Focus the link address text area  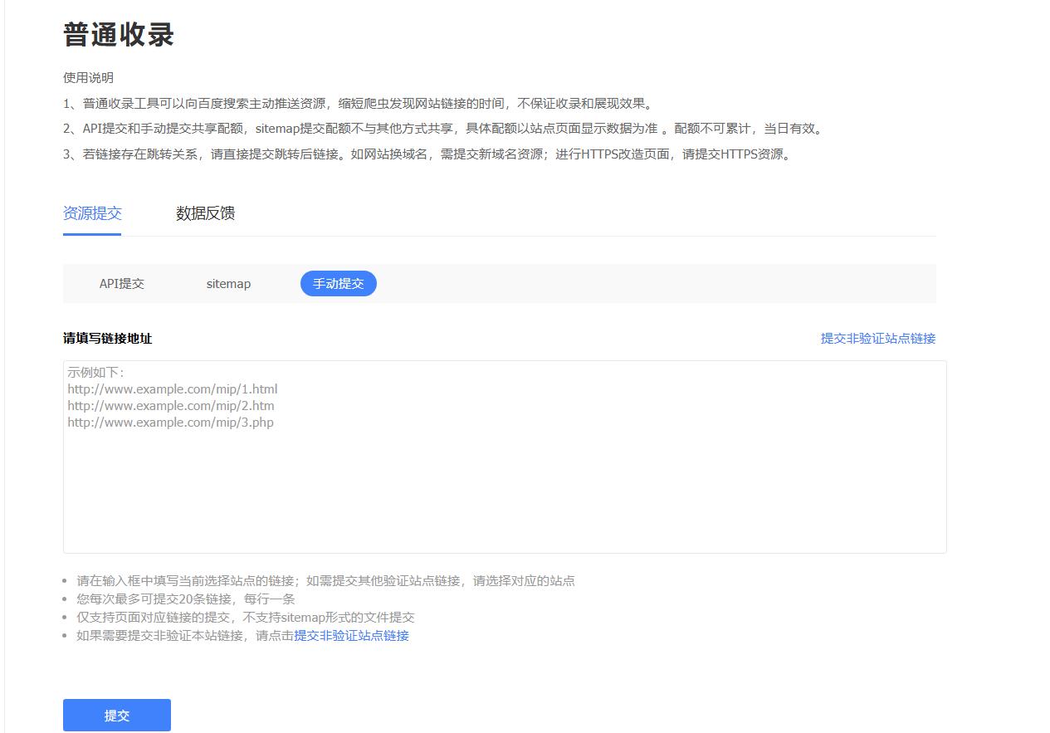[505, 457]
